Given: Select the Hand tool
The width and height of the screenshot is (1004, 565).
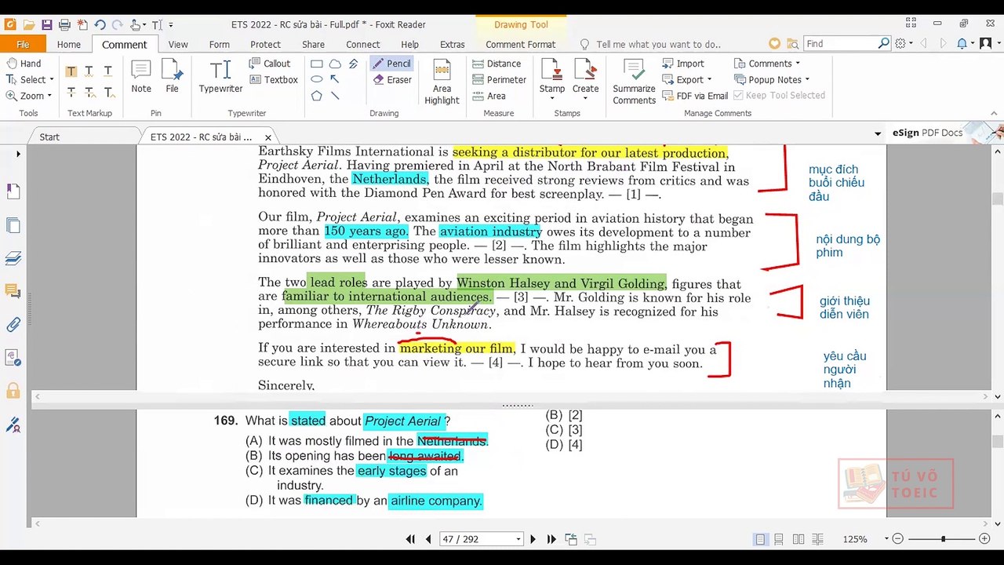Looking at the screenshot, I should [24, 64].
